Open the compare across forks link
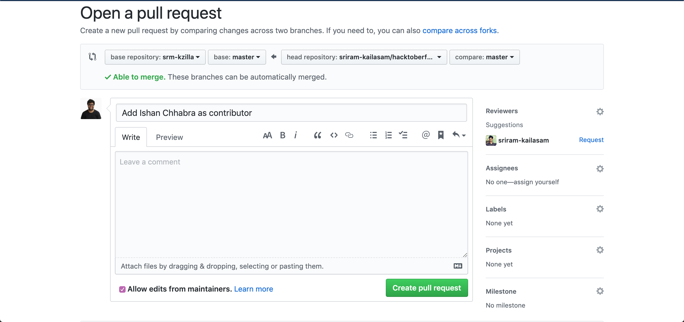Screen dimensions: 684x322 click(459, 31)
